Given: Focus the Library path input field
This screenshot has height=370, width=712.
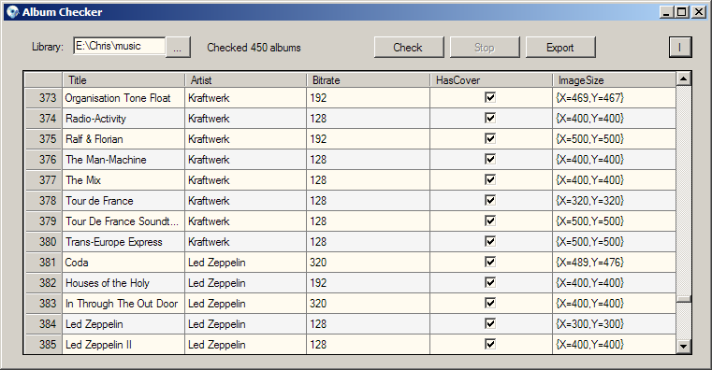Looking at the screenshot, I should click(119, 47).
